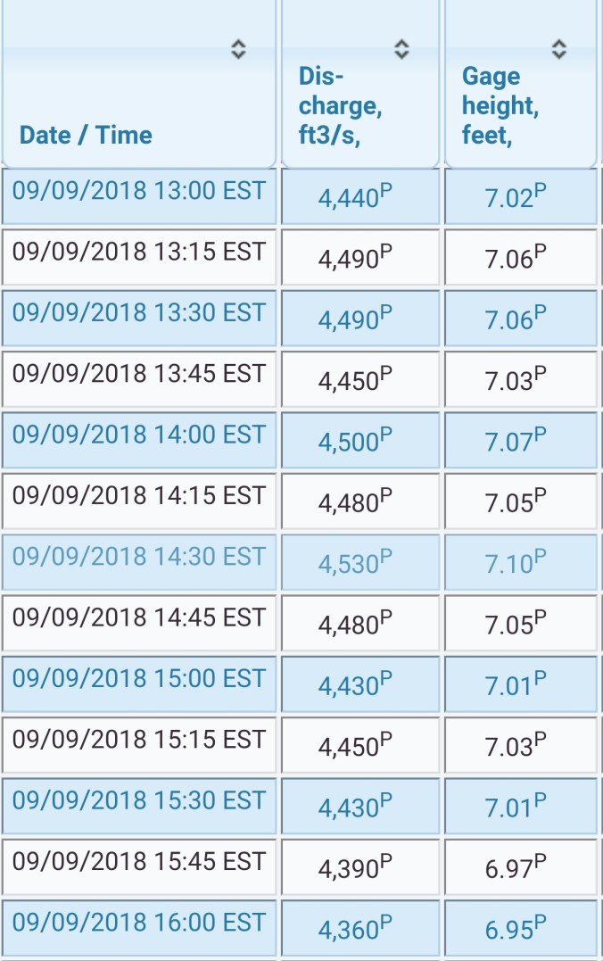Click the 09/09/2018 16:00 EST date cell

coord(139,923)
